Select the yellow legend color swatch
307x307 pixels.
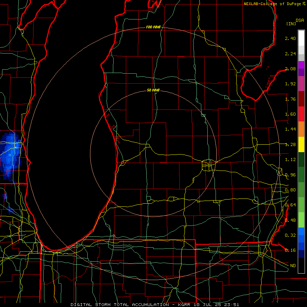pyautogui.click(x=301, y=144)
